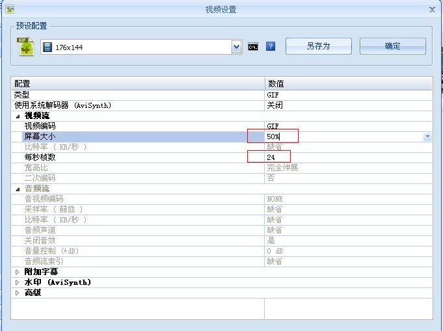Click the 水印 (AviSynth) section title
The width and height of the screenshot is (443, 331).
coord(58,282)
